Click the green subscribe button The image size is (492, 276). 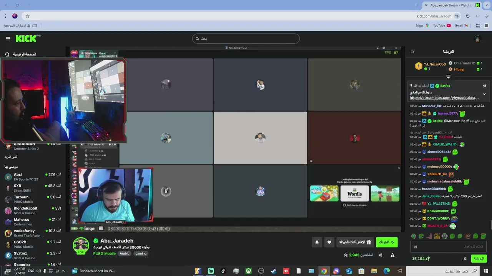387,242
